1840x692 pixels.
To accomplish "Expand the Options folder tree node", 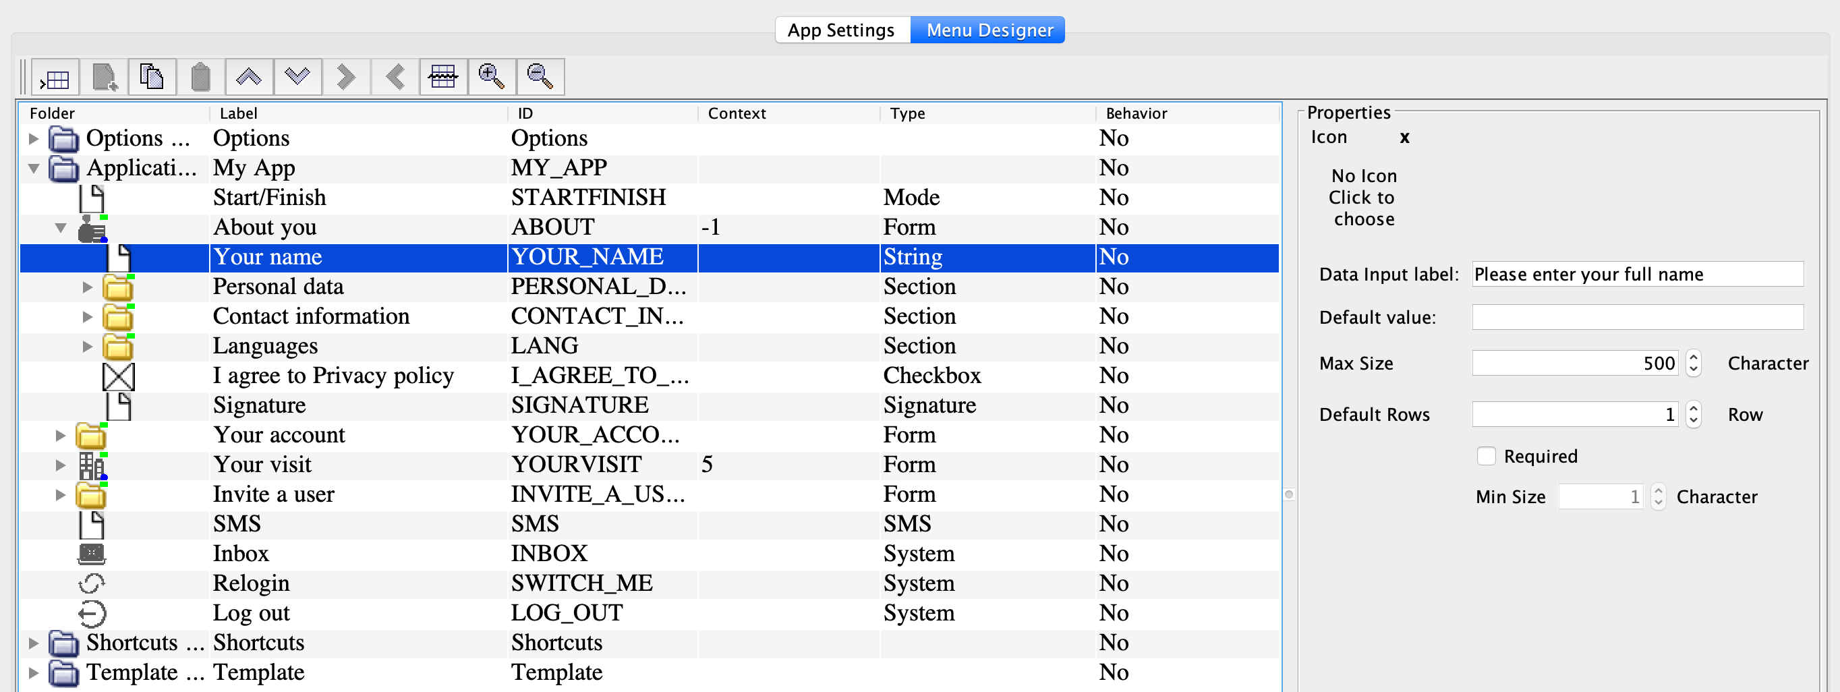I will (x=34, y=138).
